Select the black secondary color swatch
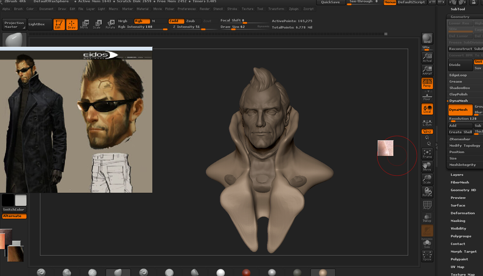The width and height of the screenshot is (483, 276). (x=8, y=200)
